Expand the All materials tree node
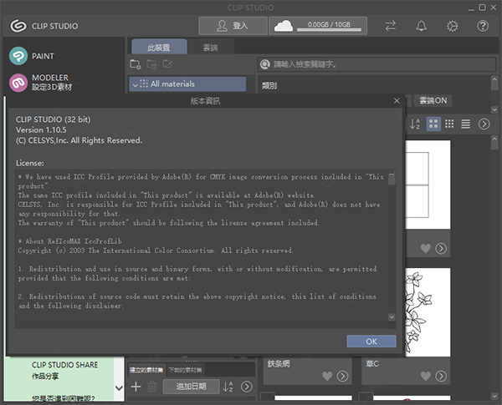The height and width of the screenshot is (405, 502). tap(134, 84)
